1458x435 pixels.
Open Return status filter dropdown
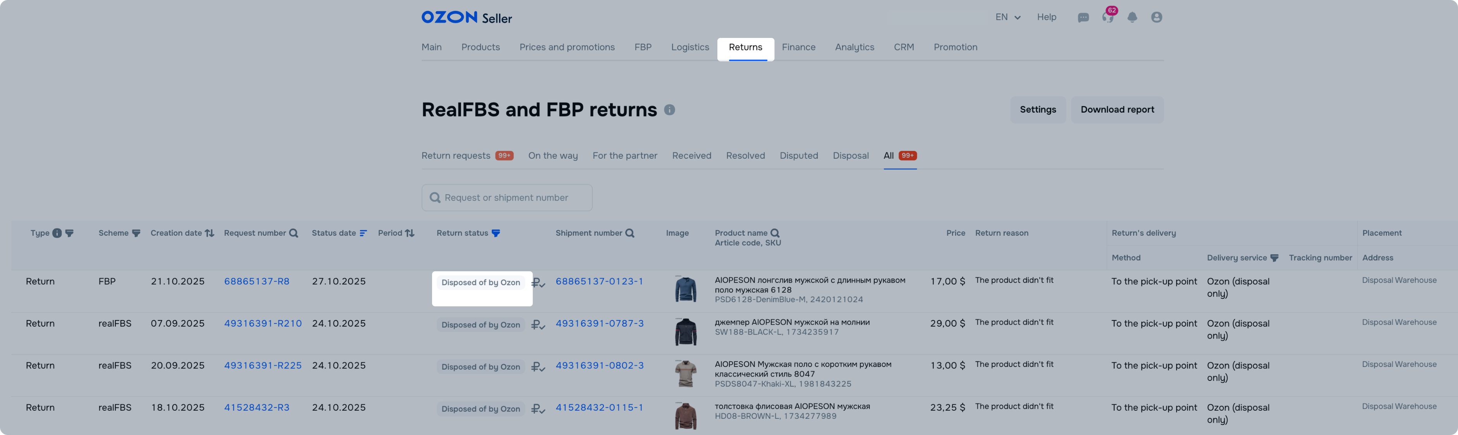496,233
